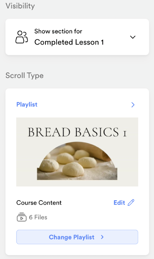Click the Visibility section heading
This screenshot has width=154, height=259.
point(20,6)
